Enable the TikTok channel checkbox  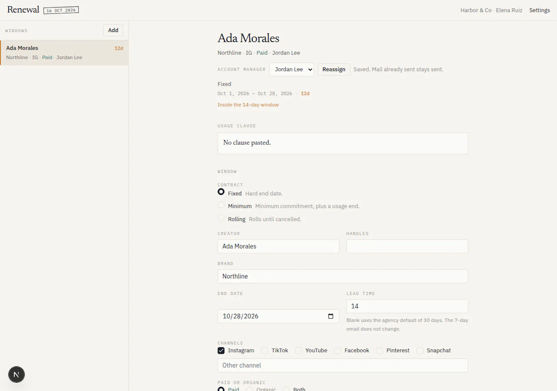pos(265,351)
